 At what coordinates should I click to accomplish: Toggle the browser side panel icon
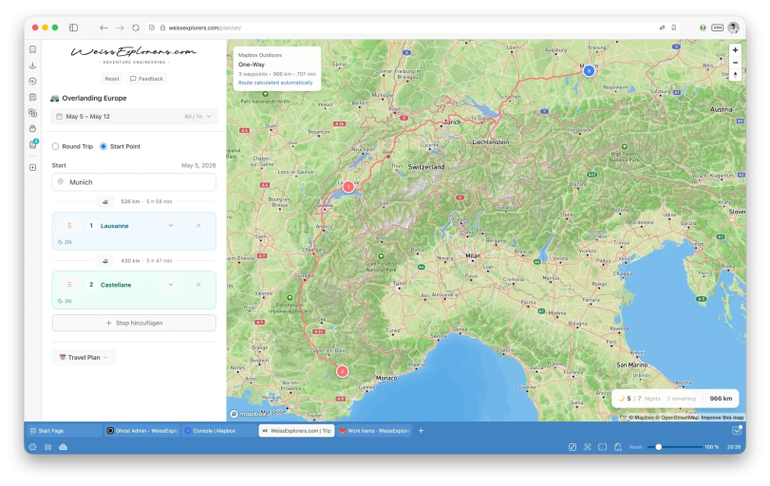coord(74,28)
